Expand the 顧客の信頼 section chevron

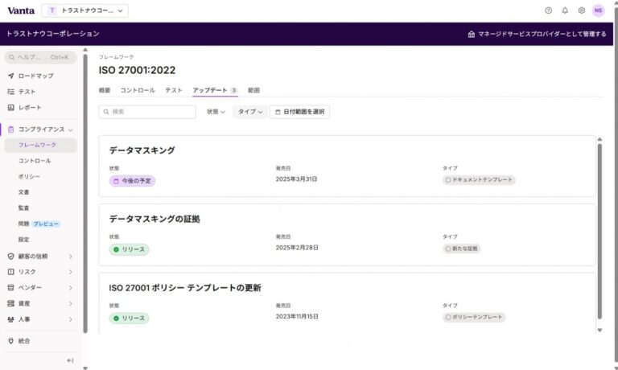tap(71, 257)
